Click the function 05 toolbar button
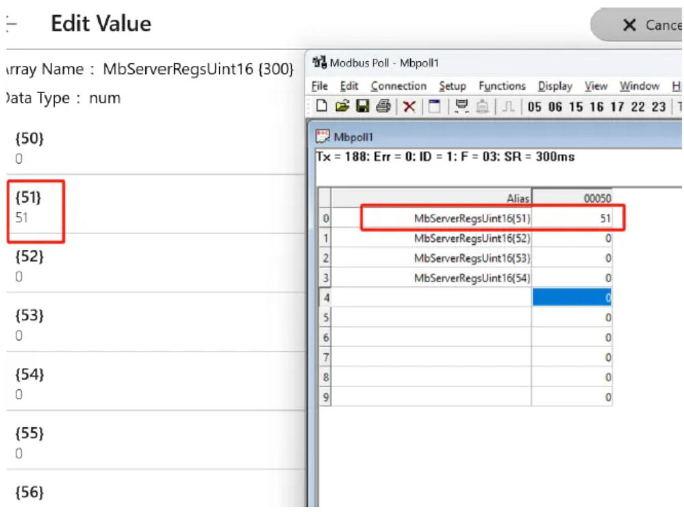 pos(535,107)
